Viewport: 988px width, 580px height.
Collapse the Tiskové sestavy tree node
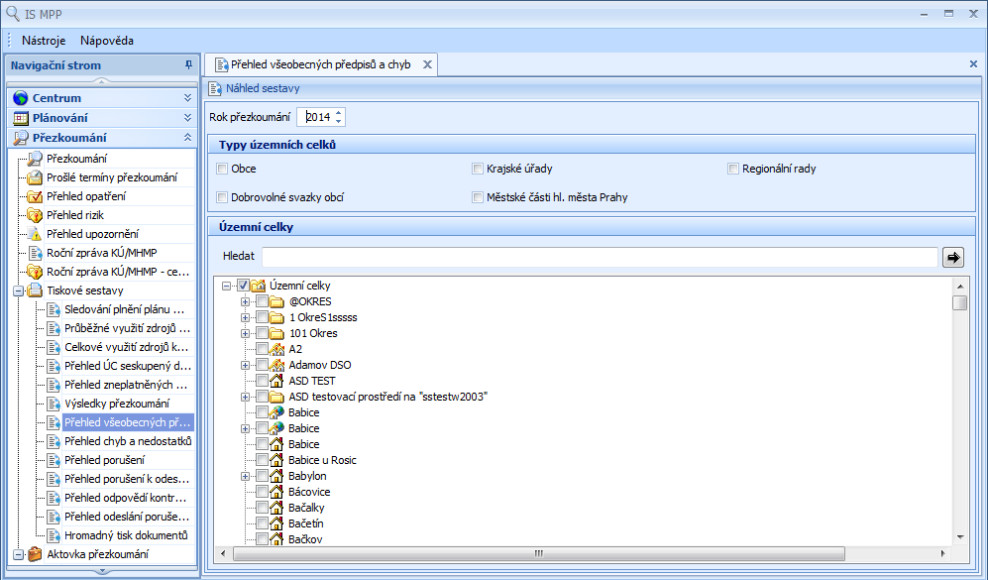(19, 290)
